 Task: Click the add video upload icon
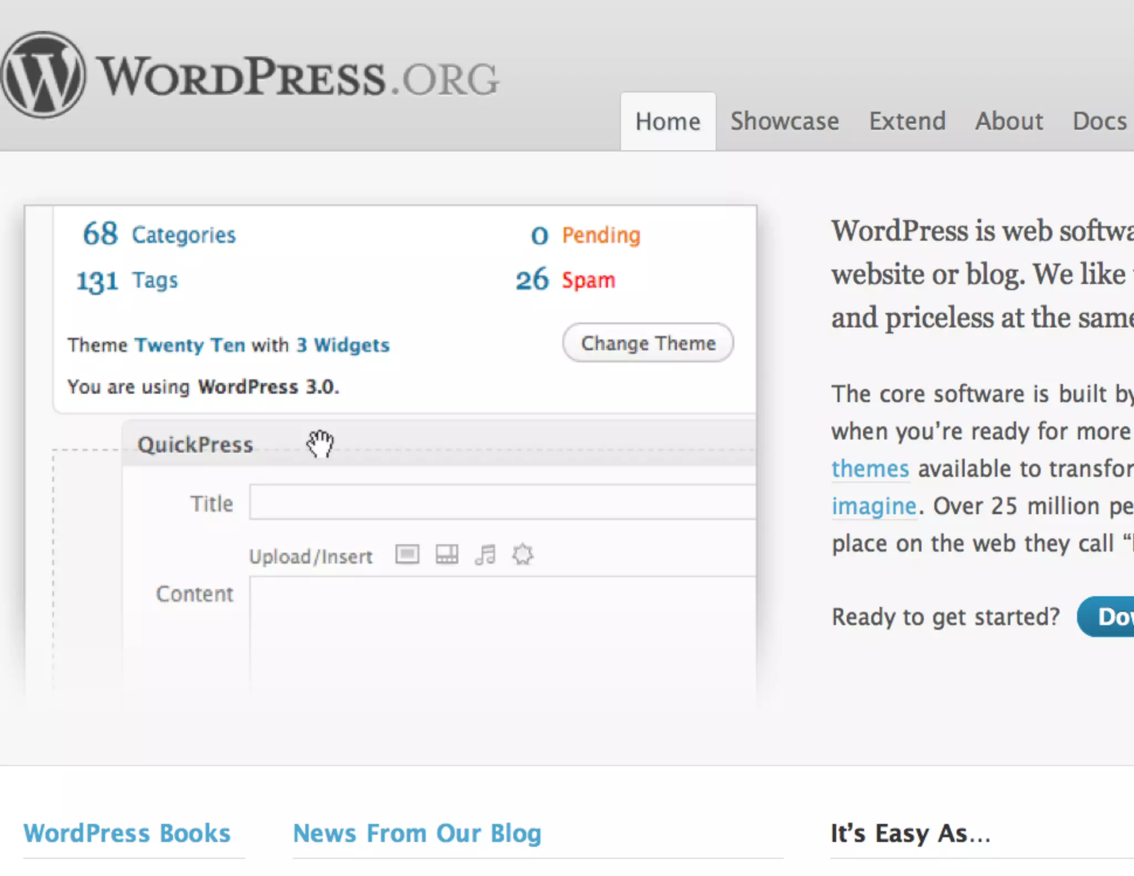tap(446, 554)
